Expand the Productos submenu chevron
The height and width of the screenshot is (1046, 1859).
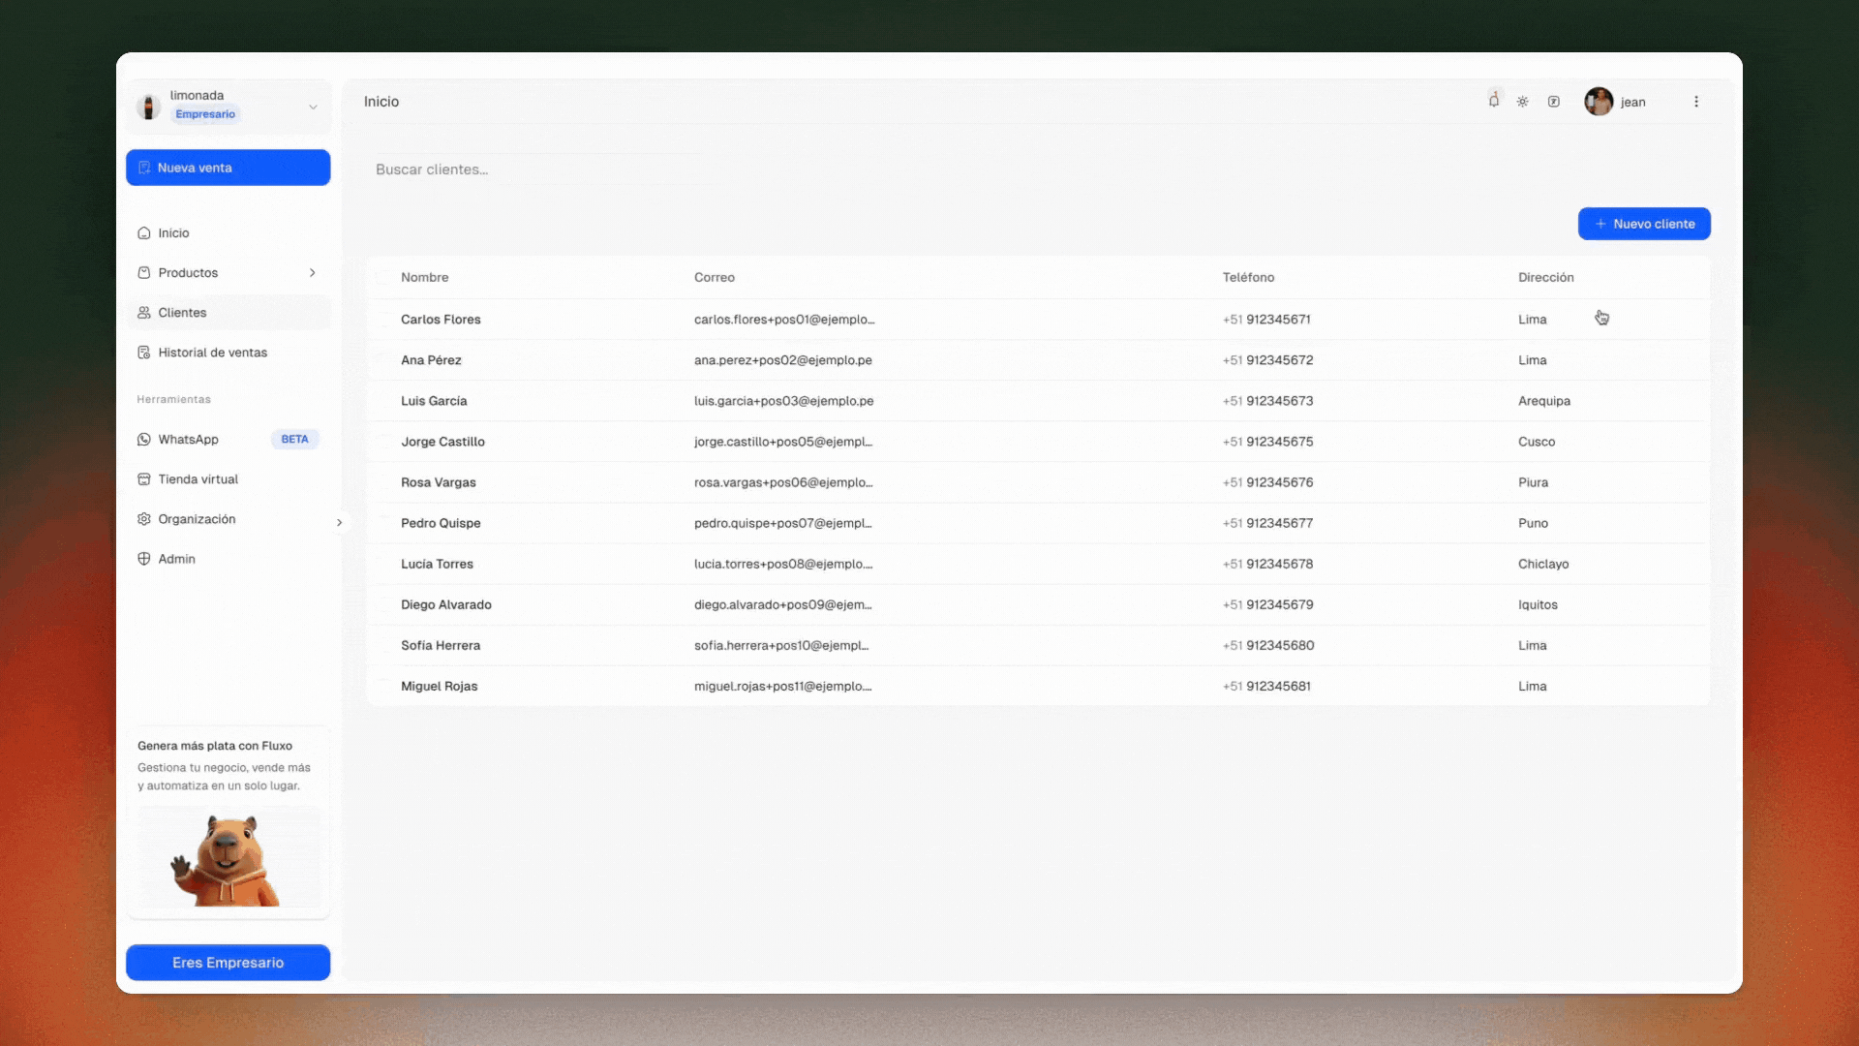tap(312, 273)
